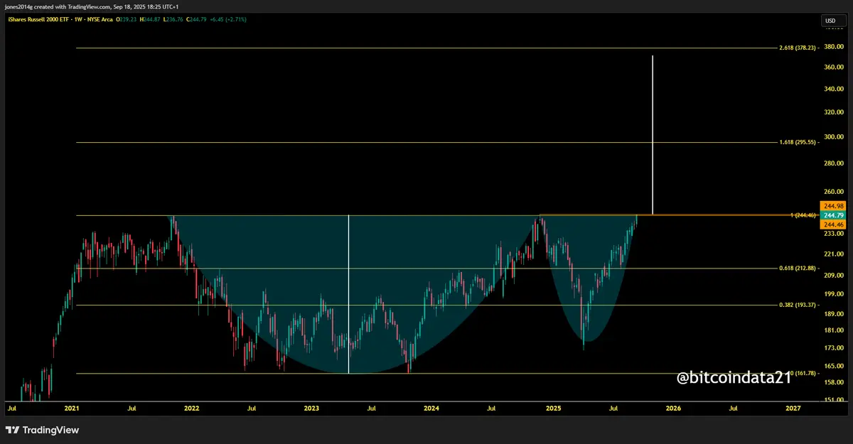Click the 199.00 price axis label
This screenshot has width=853, height=444.
point(834,294)
